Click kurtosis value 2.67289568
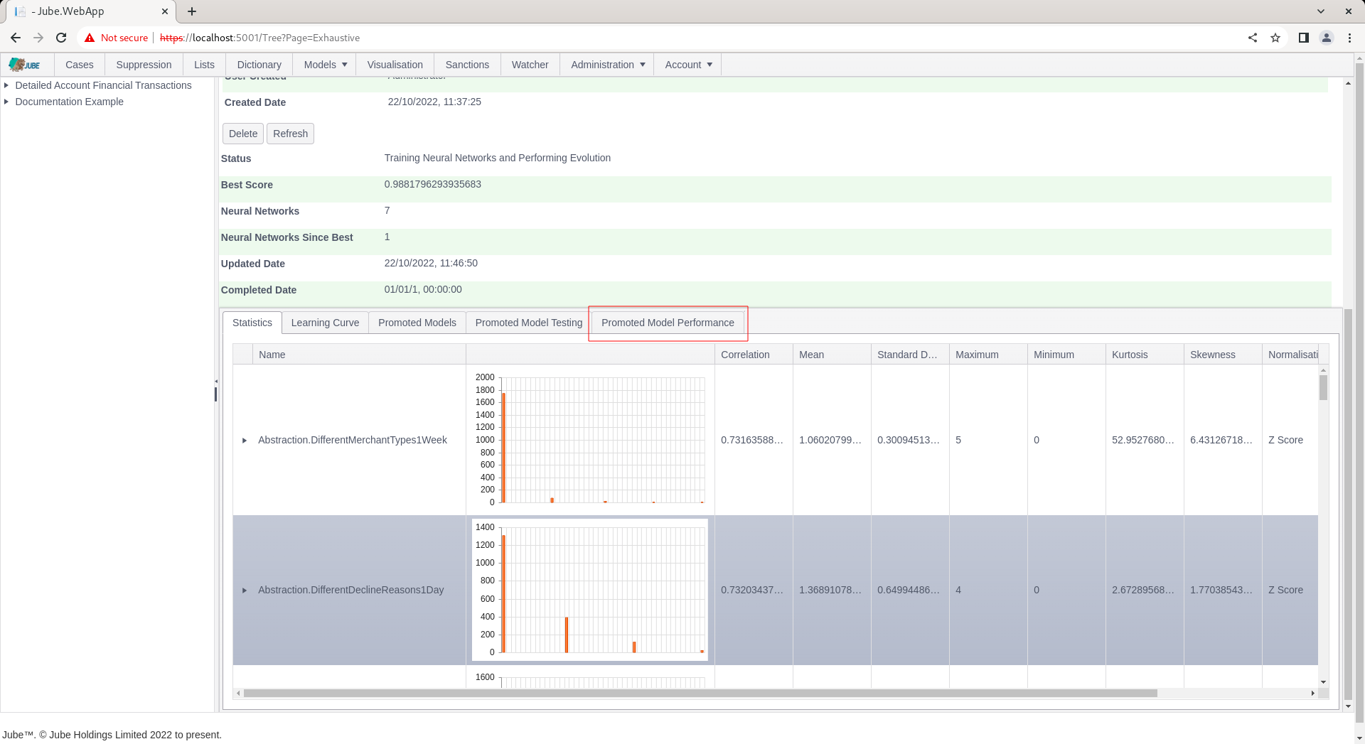This screenshot has height=744, width=1365. coord(1143,590)
